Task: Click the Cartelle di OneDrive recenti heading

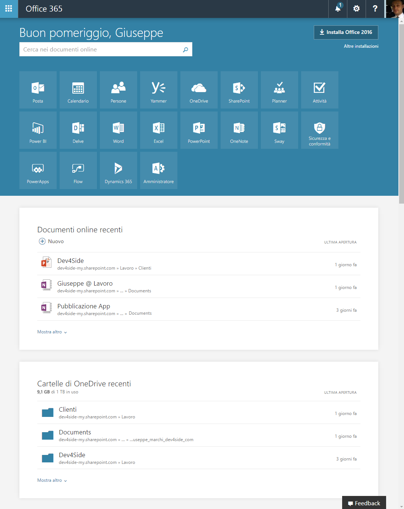Action: [84, 384]
